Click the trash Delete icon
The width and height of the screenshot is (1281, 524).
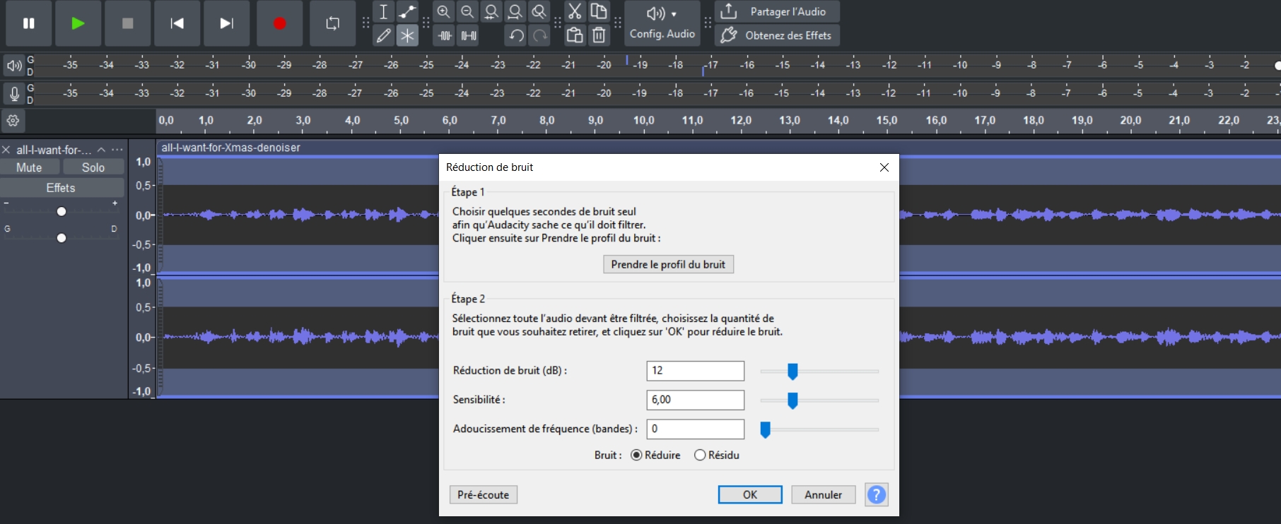[x=599, y=35]
